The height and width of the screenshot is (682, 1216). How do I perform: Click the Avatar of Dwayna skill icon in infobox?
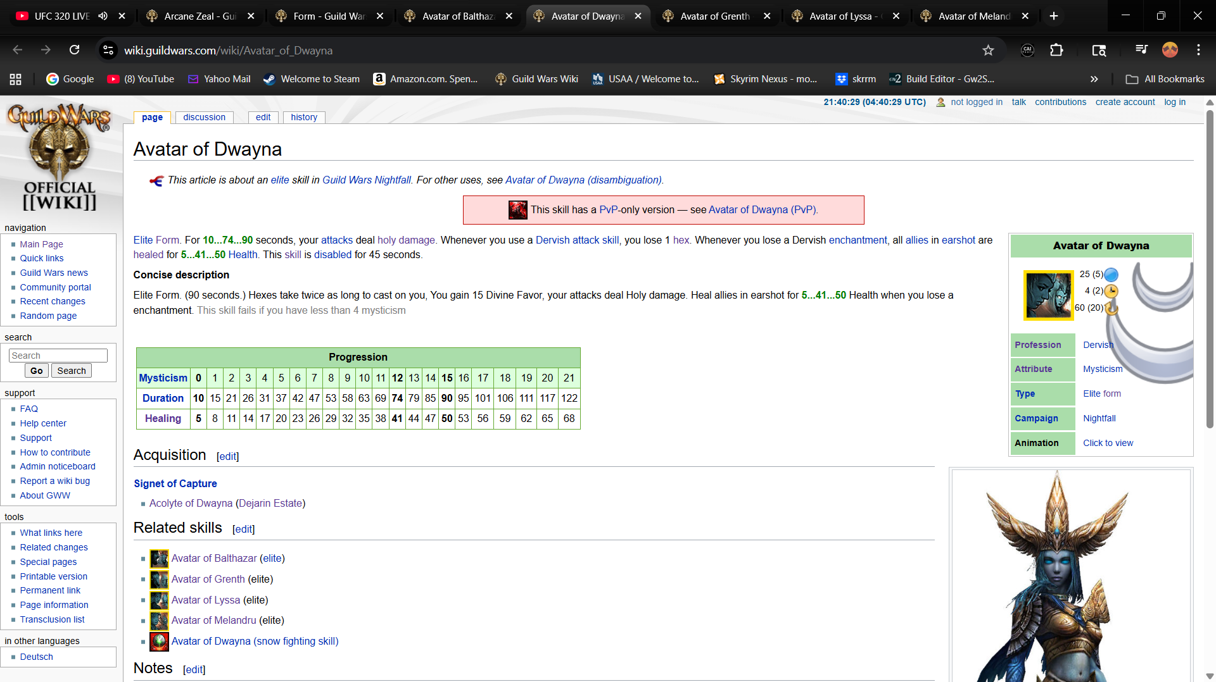coord(1048,295)
